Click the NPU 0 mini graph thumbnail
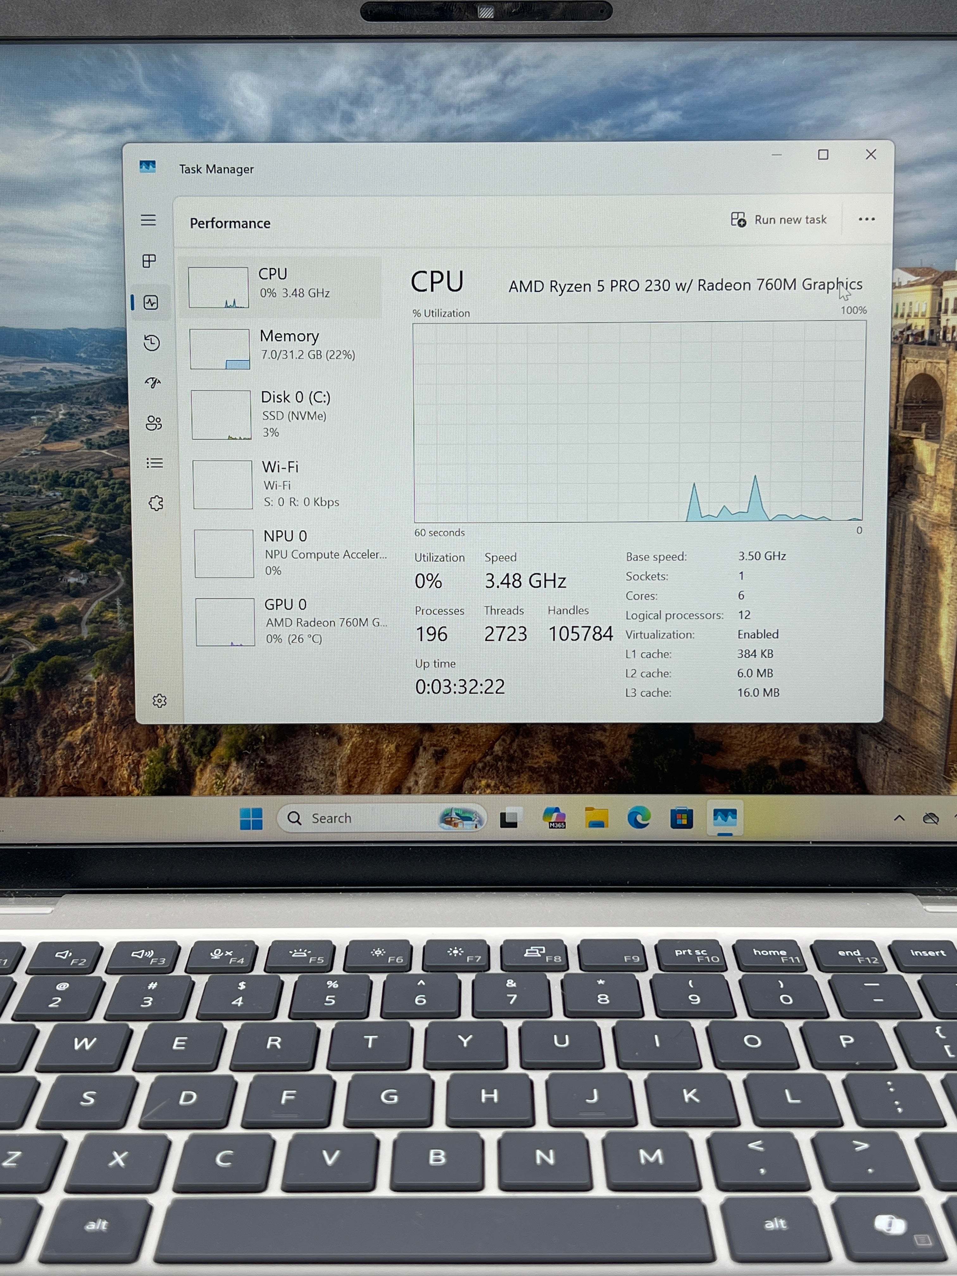 tap(224, 553)
